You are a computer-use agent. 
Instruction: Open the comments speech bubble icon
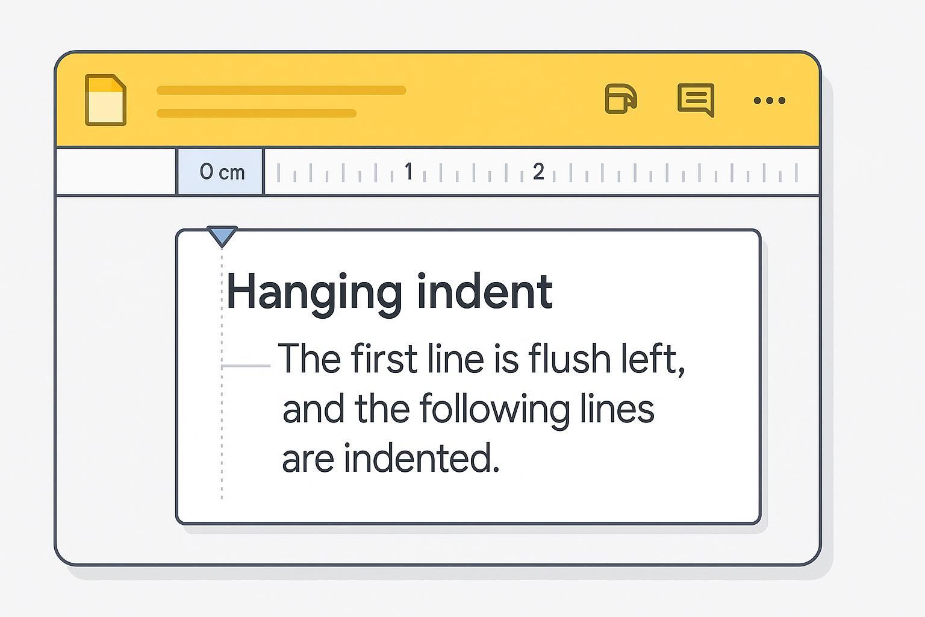(x=696, y=99)
